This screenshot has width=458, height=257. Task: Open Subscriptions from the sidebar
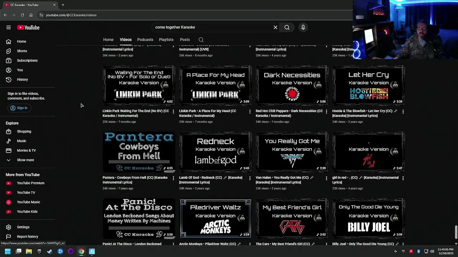[27, 60]
